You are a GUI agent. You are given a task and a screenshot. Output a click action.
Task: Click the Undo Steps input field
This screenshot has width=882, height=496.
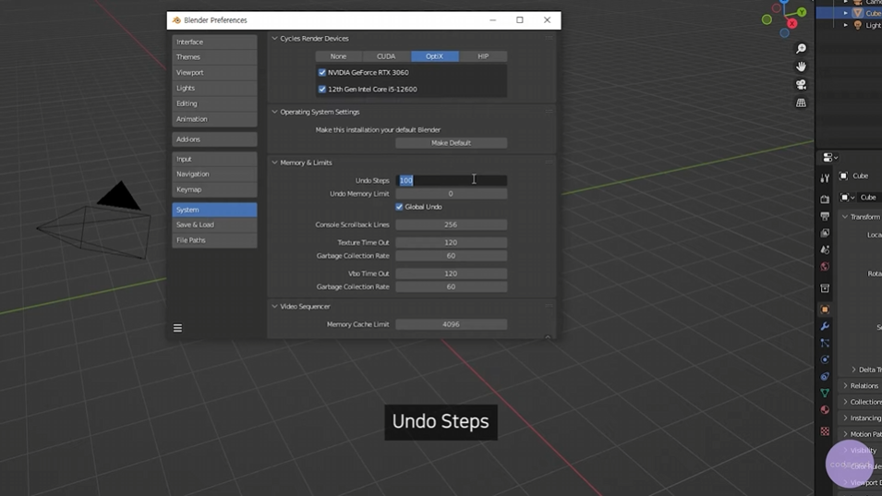pos(451,180)
